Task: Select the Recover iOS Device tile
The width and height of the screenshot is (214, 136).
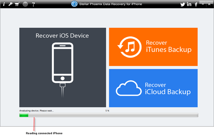Action: 63,67
